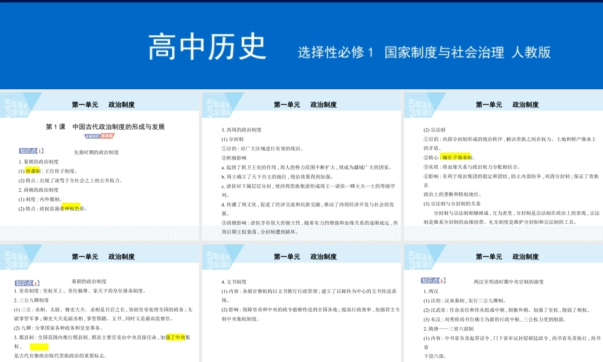Click the line 1. 两汉
The image size is (603, 362).
pyautogui.click(x=431, y=291)
